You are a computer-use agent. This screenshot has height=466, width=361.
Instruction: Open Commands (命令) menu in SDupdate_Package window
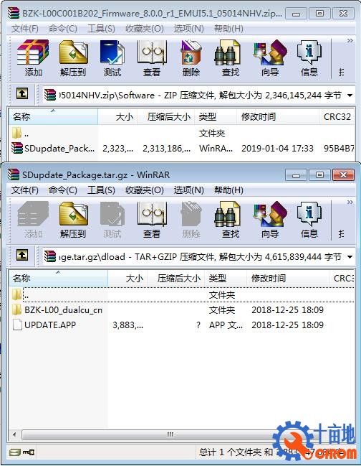(x=63, y=190)
